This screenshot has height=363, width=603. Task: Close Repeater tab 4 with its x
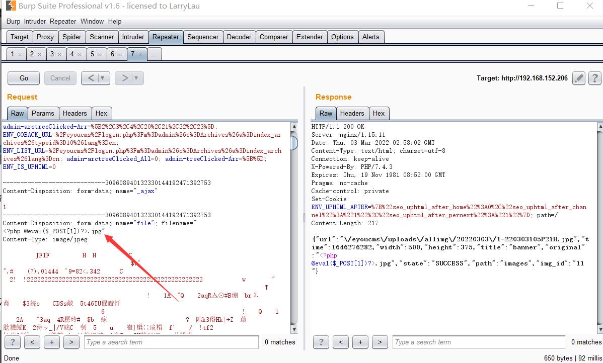pyautogui.click(x=80, y=54)
